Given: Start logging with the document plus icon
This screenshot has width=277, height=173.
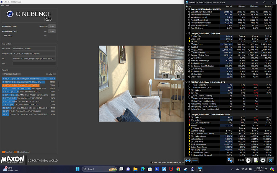Looking at the screenshot, I should pyautogui.click(x=255, y=160).
